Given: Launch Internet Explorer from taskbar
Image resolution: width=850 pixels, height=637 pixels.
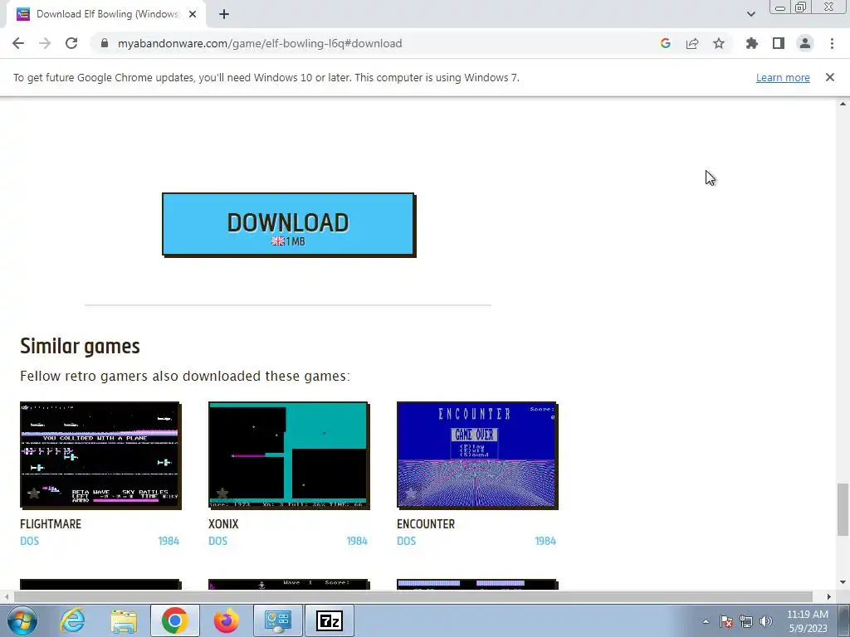Looking at the screenshot, I should 73,620.
